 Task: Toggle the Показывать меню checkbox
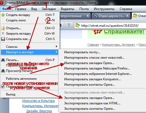[3, 87]
